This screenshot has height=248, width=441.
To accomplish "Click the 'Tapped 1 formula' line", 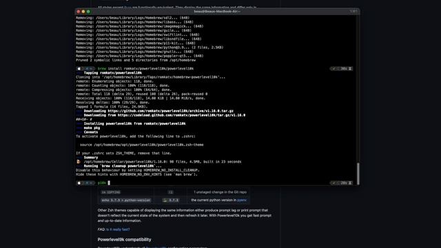I will [112, 107].
